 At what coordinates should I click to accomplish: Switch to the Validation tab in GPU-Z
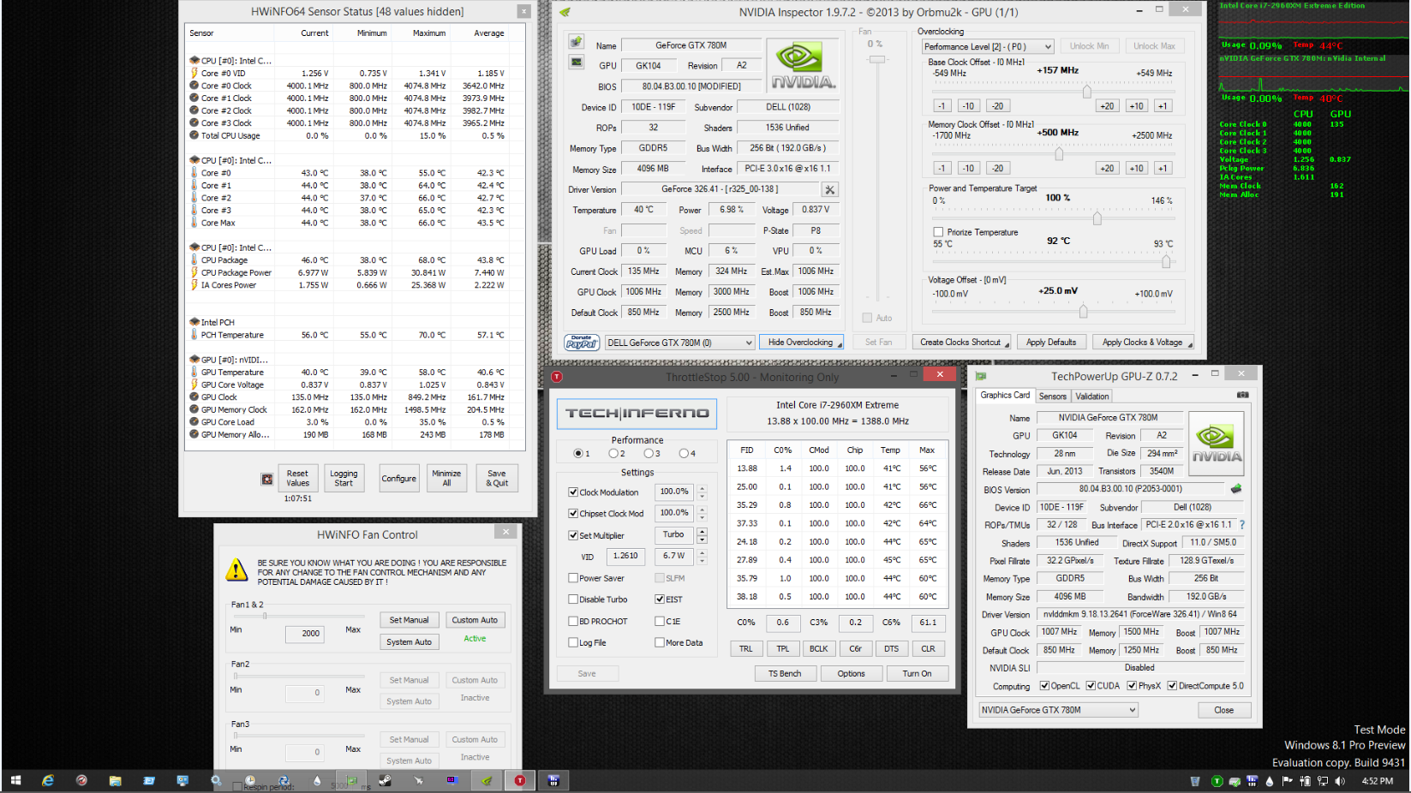click(1092, 396)
